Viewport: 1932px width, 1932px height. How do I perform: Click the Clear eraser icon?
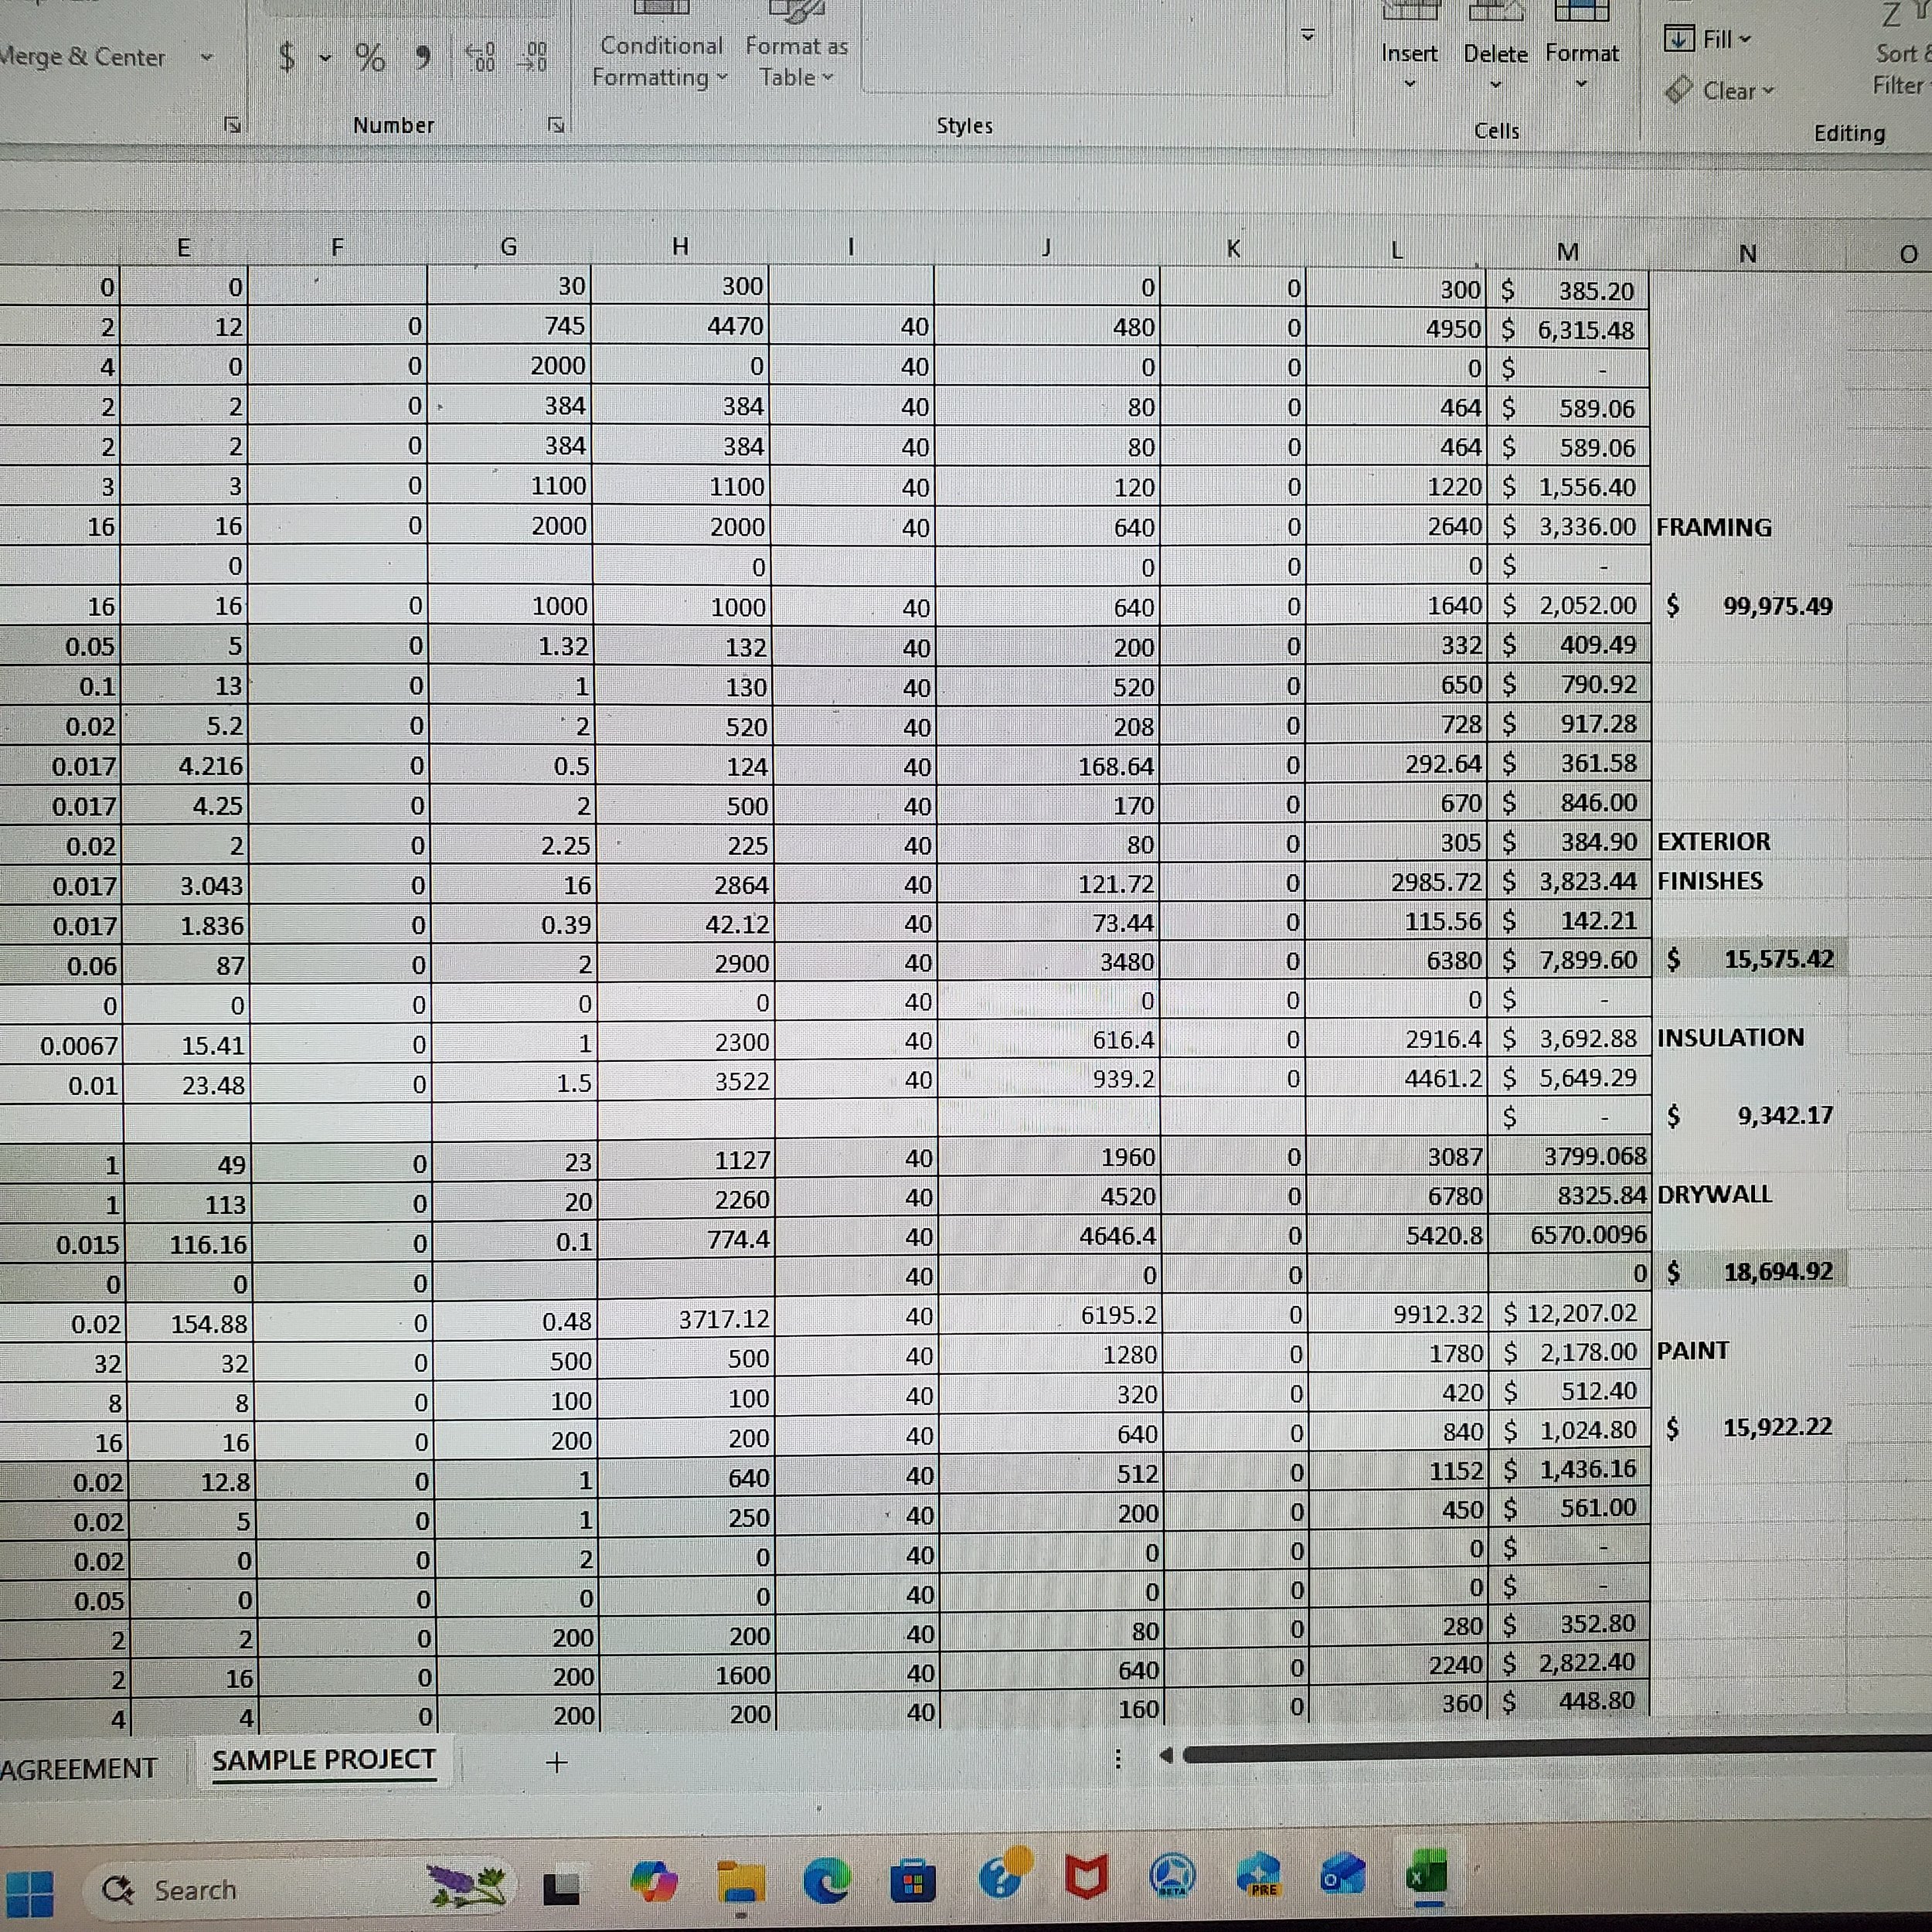(x=1679, y=90)
